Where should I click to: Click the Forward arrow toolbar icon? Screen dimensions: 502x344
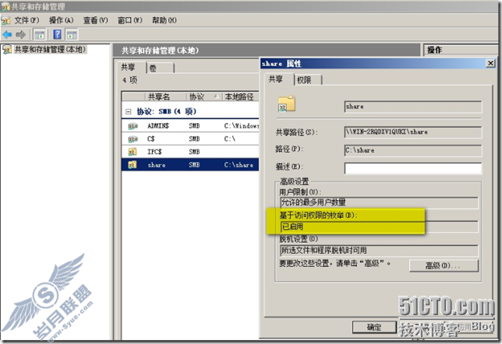coord(21,34)
